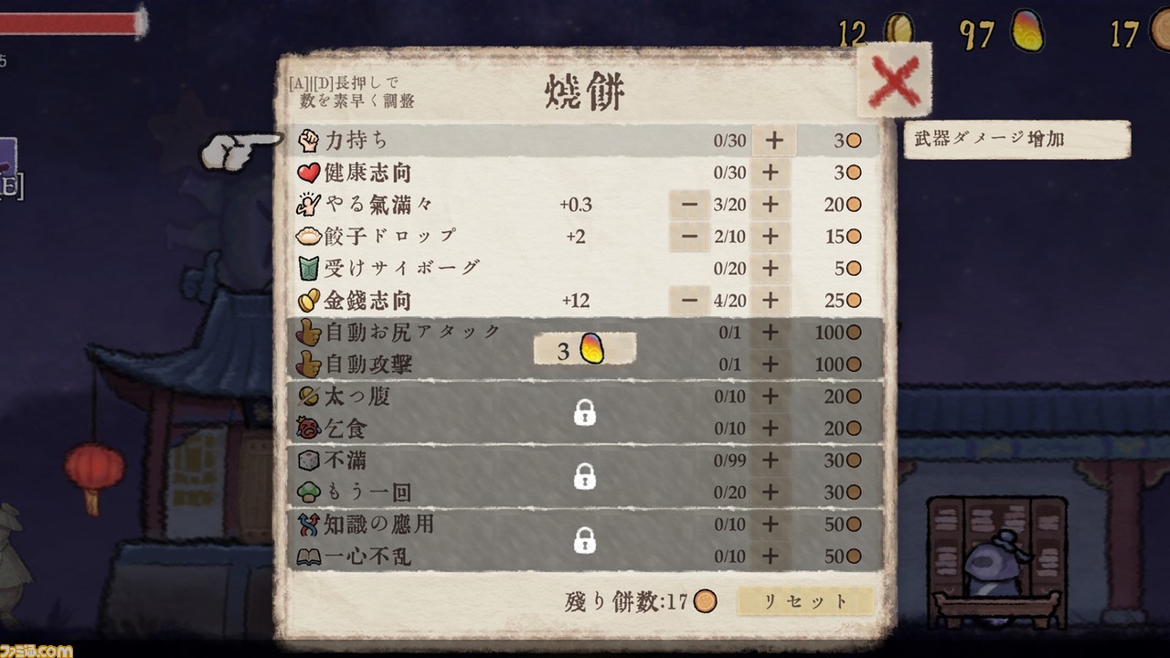Click the padlock on the 知識の應用 group

coord(585,540)
